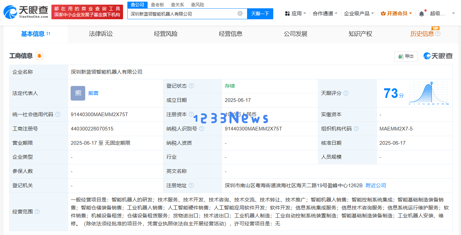
Task: Open the 经营信息 tab
Action: [x=230, y=34]
